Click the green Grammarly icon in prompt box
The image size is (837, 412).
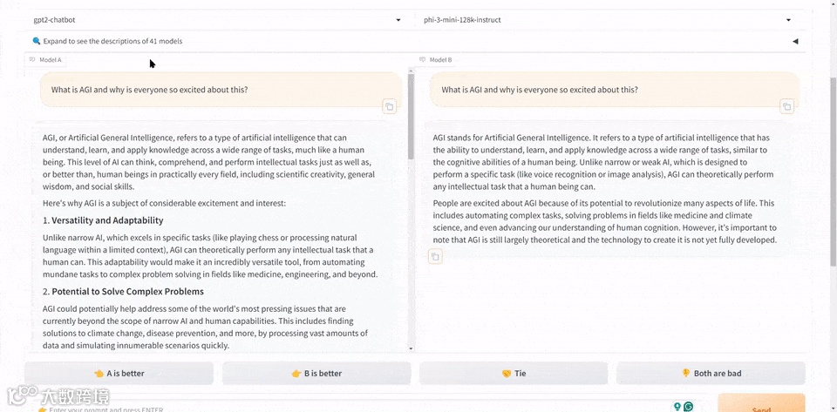point(689,407)
